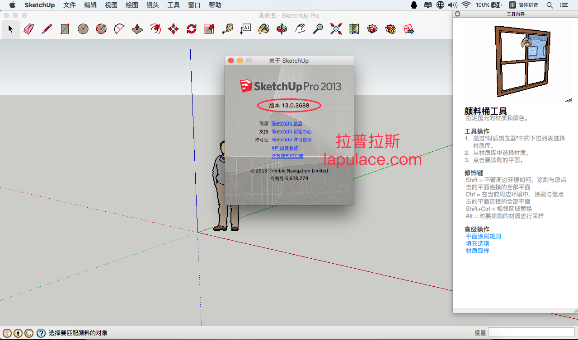
Task: Click the help question mark status icon
Action: click(41, 333)
